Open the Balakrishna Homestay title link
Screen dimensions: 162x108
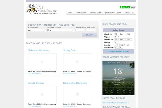[x=75, y=83]
